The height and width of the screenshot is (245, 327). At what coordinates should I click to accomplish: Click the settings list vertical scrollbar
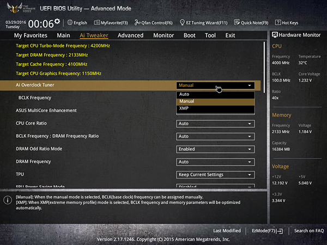pyautogui.click(x=264, y=68)
